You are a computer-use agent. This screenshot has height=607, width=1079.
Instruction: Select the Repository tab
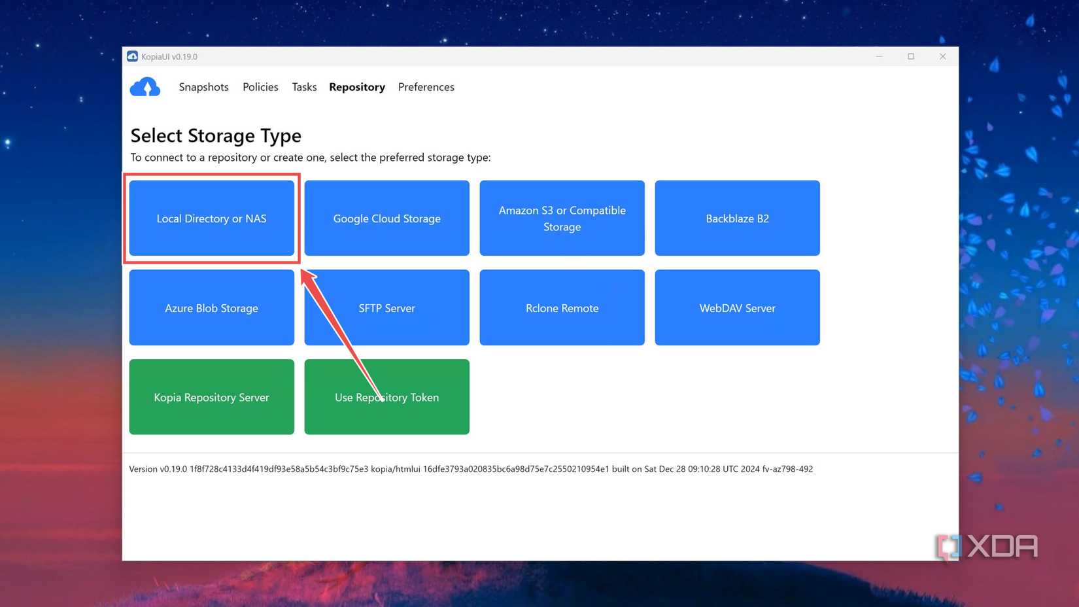pos(357,87)
